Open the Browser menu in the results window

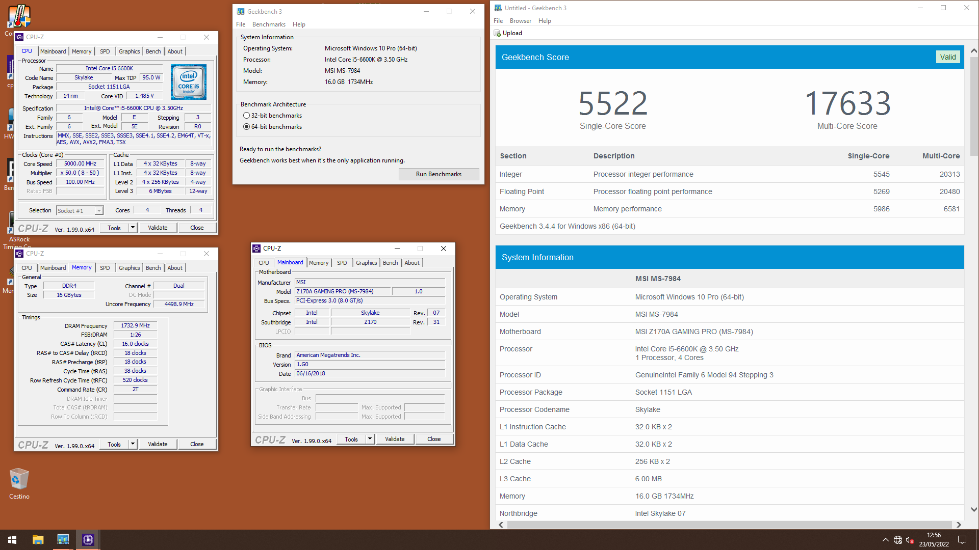[520, 21]
